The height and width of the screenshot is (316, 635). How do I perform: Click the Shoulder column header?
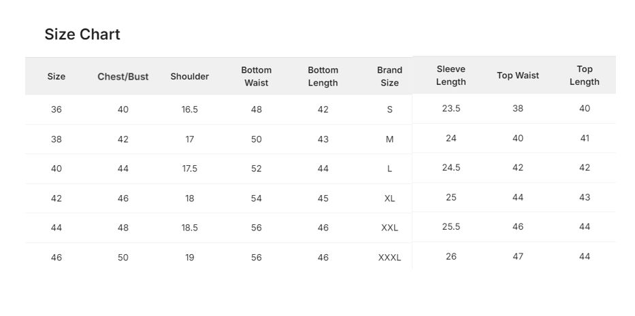tap(189, 77)
